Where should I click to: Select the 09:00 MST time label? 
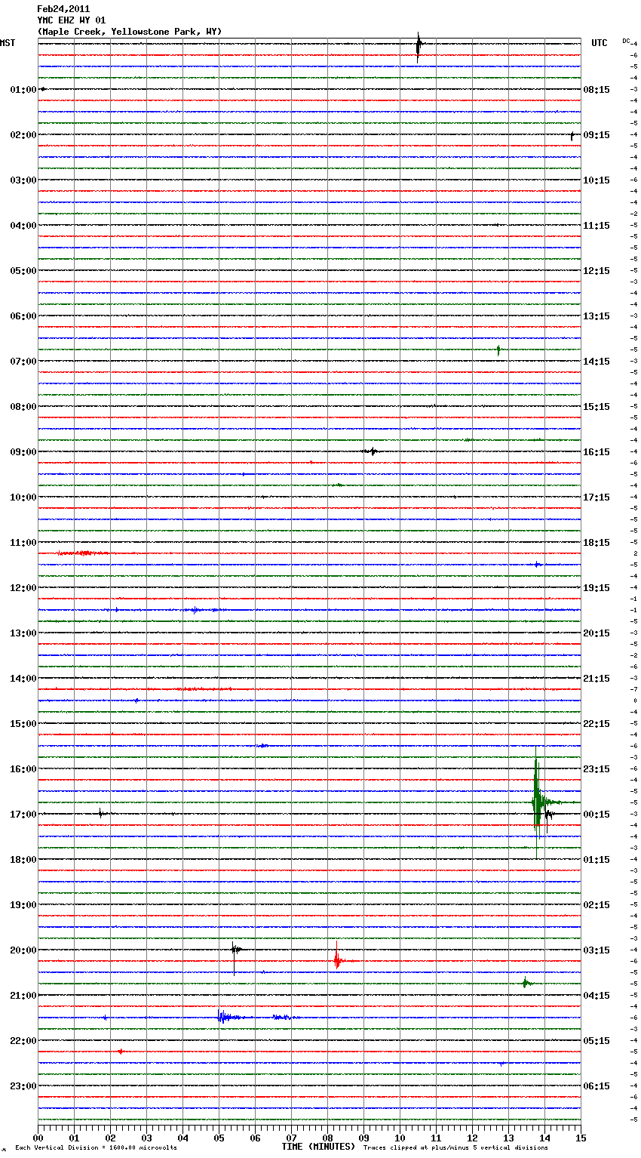point(23,452)
